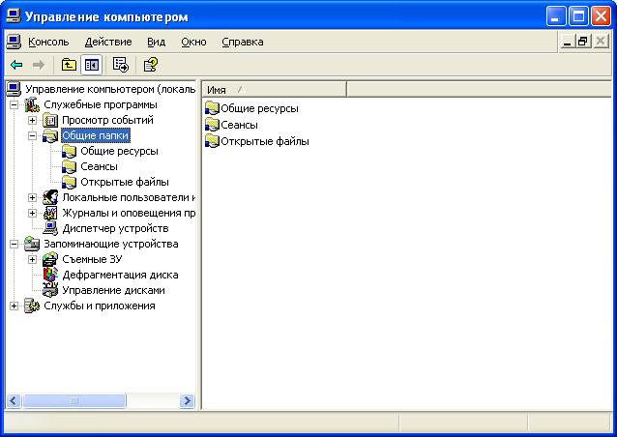The width and height of the screenshot is (617, 437).
Task: Click left arrow of tree scrollbar
Action: [x=14, y=401]
